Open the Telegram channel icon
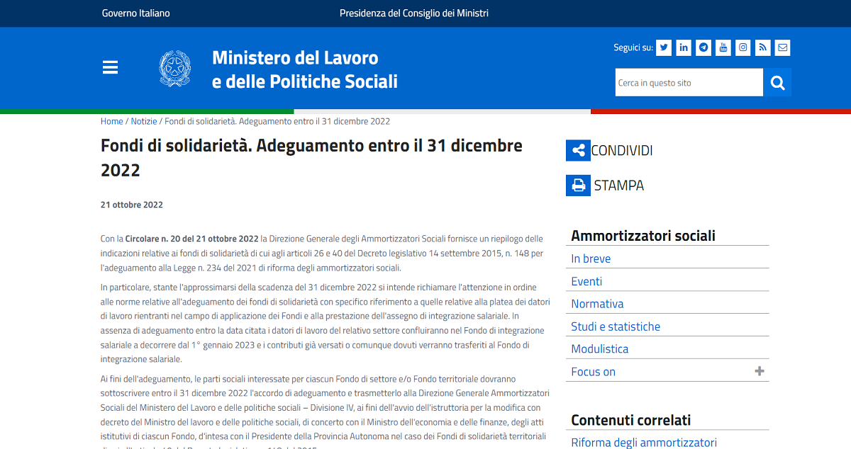The width and height of the screenshot is (851, 449). tap(703, 47)
